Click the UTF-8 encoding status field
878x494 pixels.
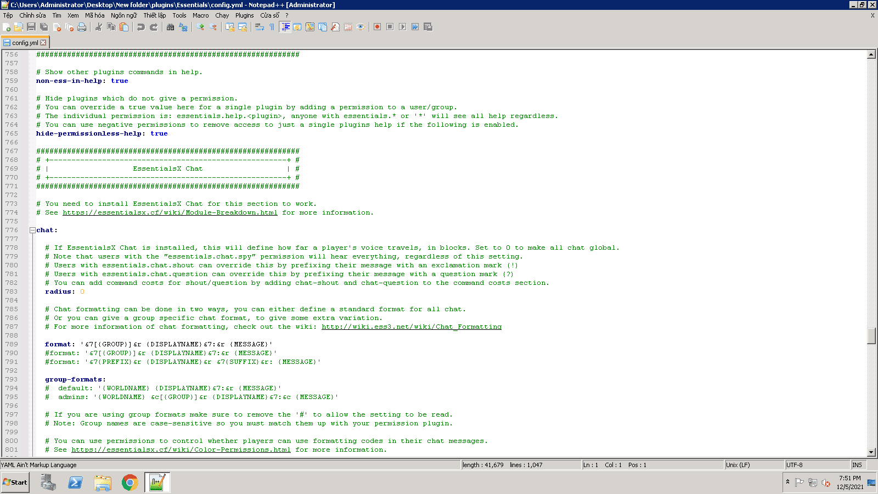click(x=818, y=465)
